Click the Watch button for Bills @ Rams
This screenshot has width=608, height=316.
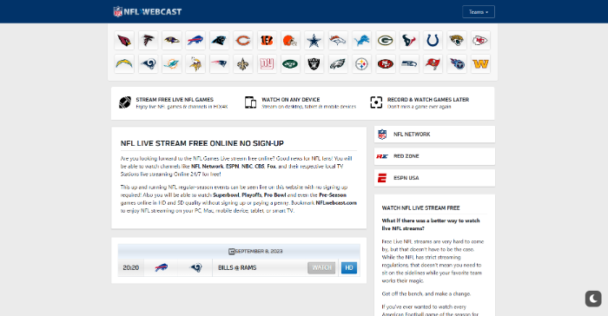[x=321, y=267]
